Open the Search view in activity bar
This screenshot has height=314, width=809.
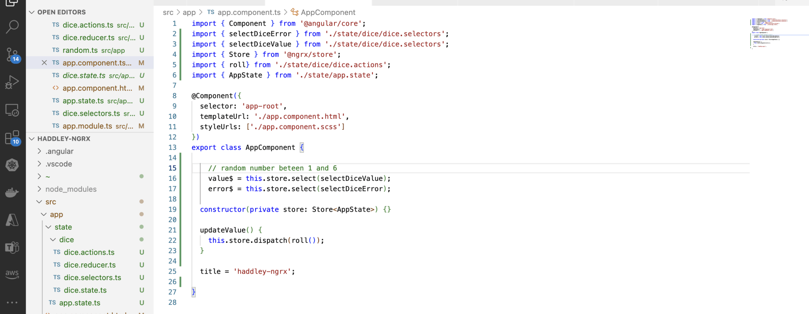pos(12,27)
